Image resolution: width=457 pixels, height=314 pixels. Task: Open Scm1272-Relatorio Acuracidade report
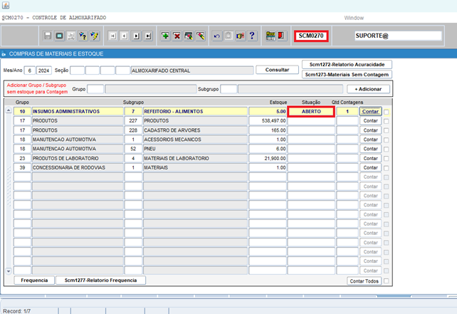click(x=347, y=64)
